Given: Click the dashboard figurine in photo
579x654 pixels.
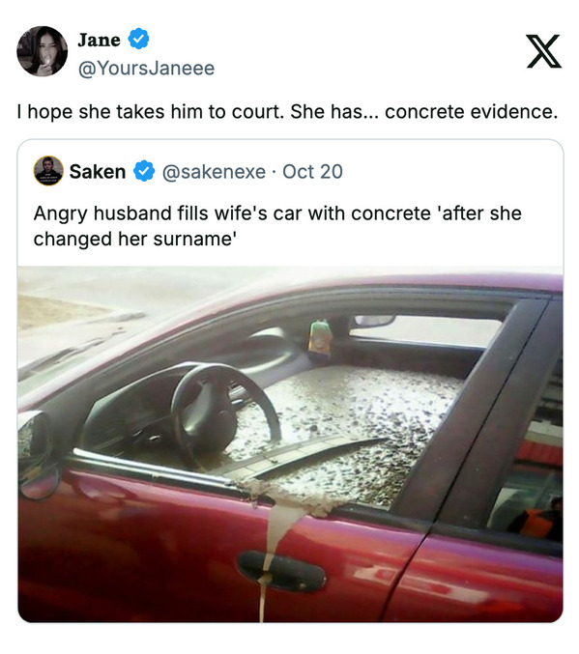Looking at the screenshot, I should click(320, 339).
